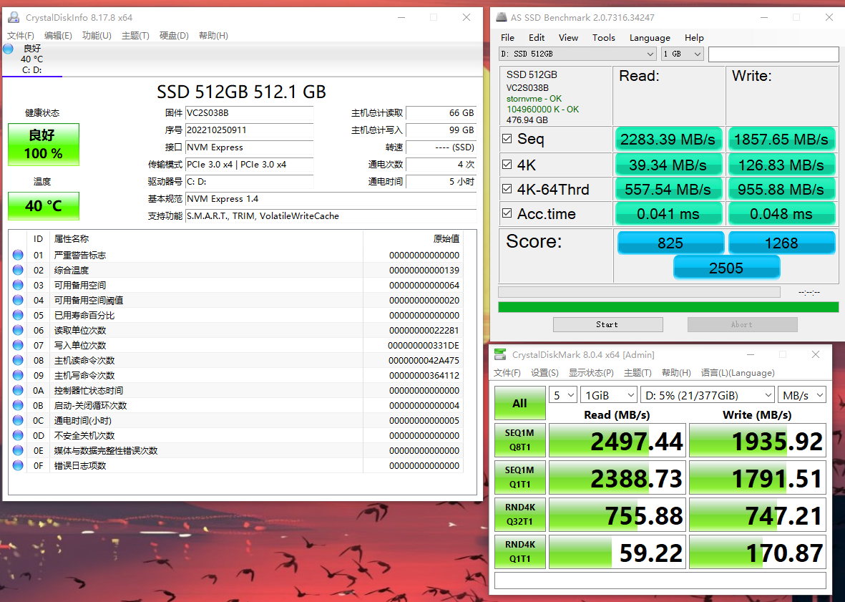Toggle the Acc.time test option
Screen dimensions: 845x602
tap(508, 213)
